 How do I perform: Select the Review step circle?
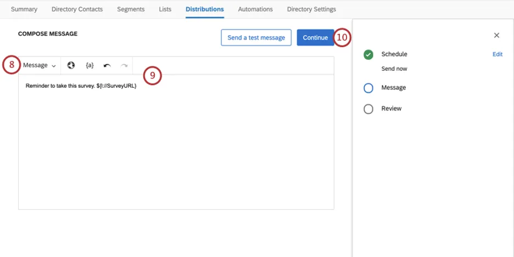click(368, 109)
